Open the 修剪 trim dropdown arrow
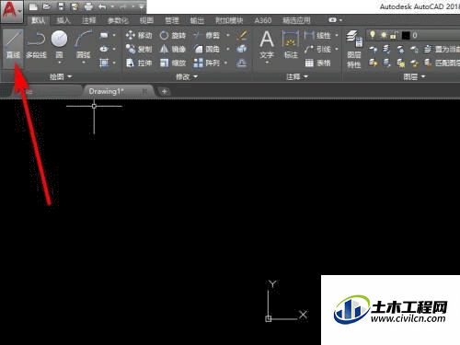The height and width of the screenshot is (345, 460). (x=228, y=35)
